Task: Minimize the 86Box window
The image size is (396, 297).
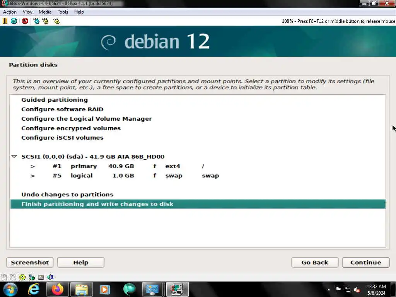Action: click(364, 3)
